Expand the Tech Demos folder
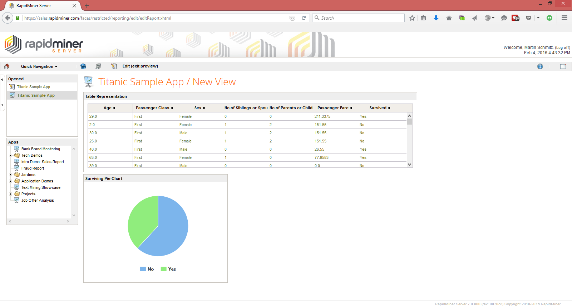The image size is (572, 307). (x=11, y=156)
